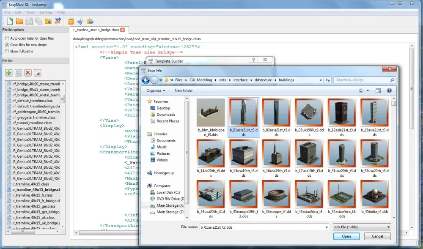Toggle the preview pane icon in dialog toolbar
Image resolution: width=423 pixels, height=249 pixels.
[378, 90]
